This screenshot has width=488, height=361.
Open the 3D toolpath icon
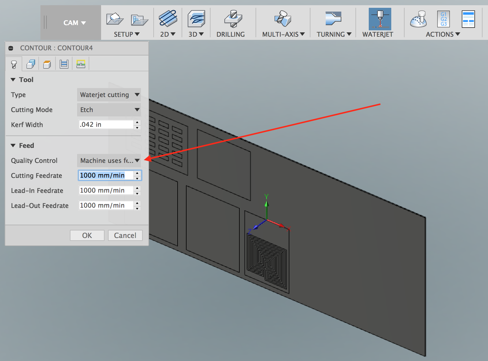196,19
